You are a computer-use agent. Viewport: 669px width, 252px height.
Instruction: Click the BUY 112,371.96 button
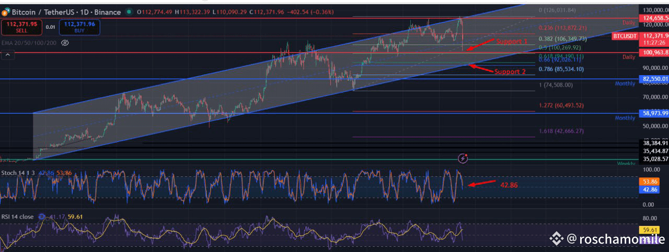tap(79, 27)
